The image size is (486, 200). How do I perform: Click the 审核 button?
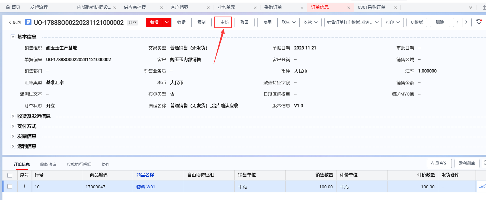pyautogui.click(x=224, y=22)
